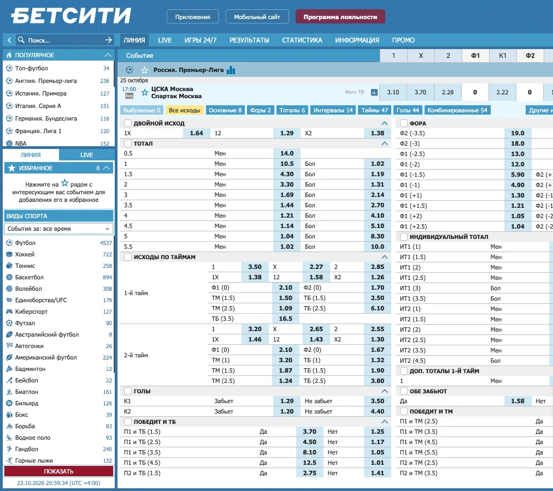Click the ПОКАЗАТЬ button
This screenshot has height=491, width=553.
click(x=58, y=471)
